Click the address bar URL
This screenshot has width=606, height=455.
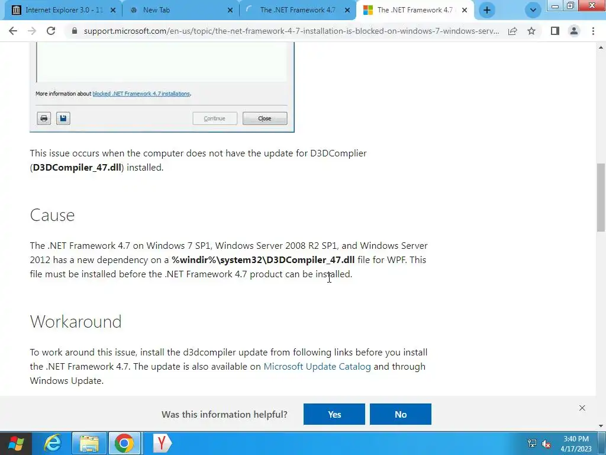[291, 31]
